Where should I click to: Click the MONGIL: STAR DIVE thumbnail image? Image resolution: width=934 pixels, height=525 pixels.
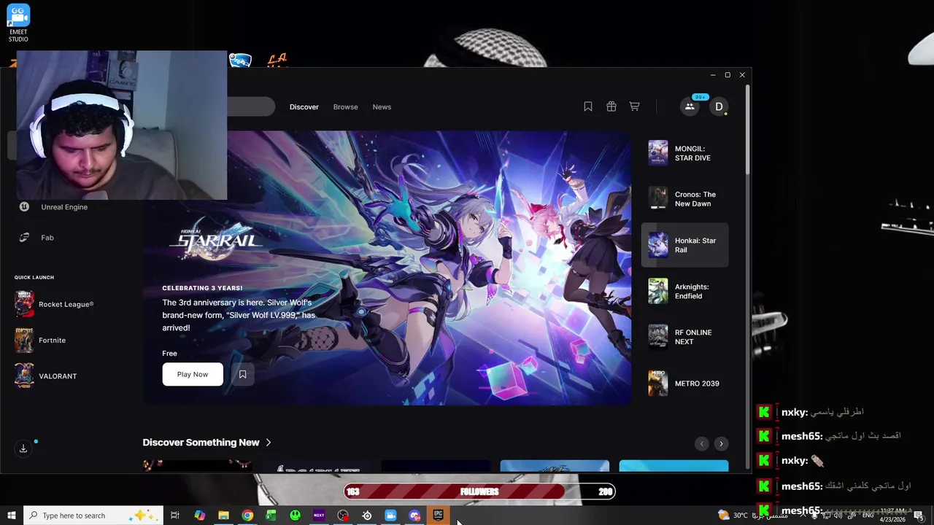pos(658,153)
